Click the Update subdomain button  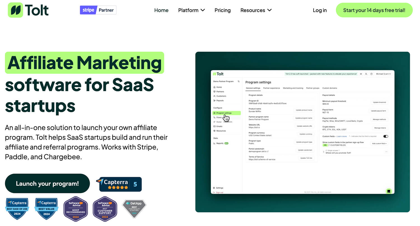click(x=305, y=150)
